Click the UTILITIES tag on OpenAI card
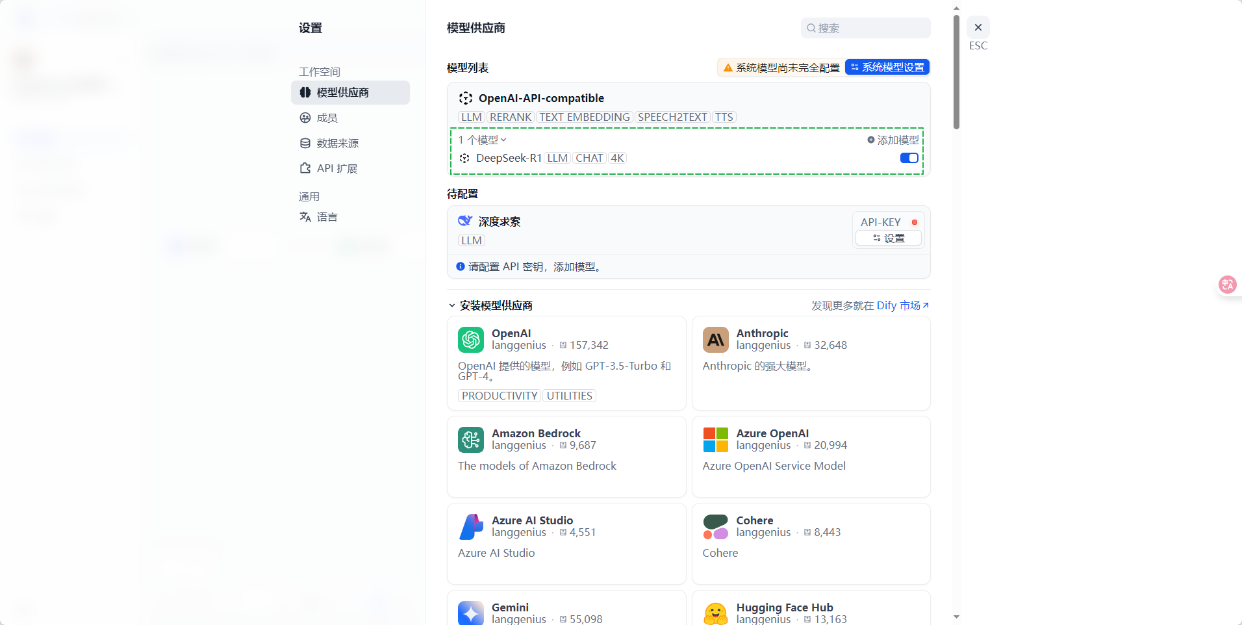The height and width of the screenshot is (625, 1242). click(x=570, y=396)
